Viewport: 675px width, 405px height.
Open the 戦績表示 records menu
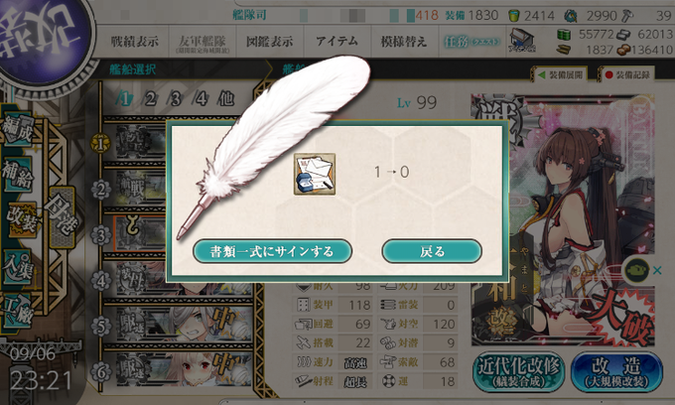[x=134, y=42]
